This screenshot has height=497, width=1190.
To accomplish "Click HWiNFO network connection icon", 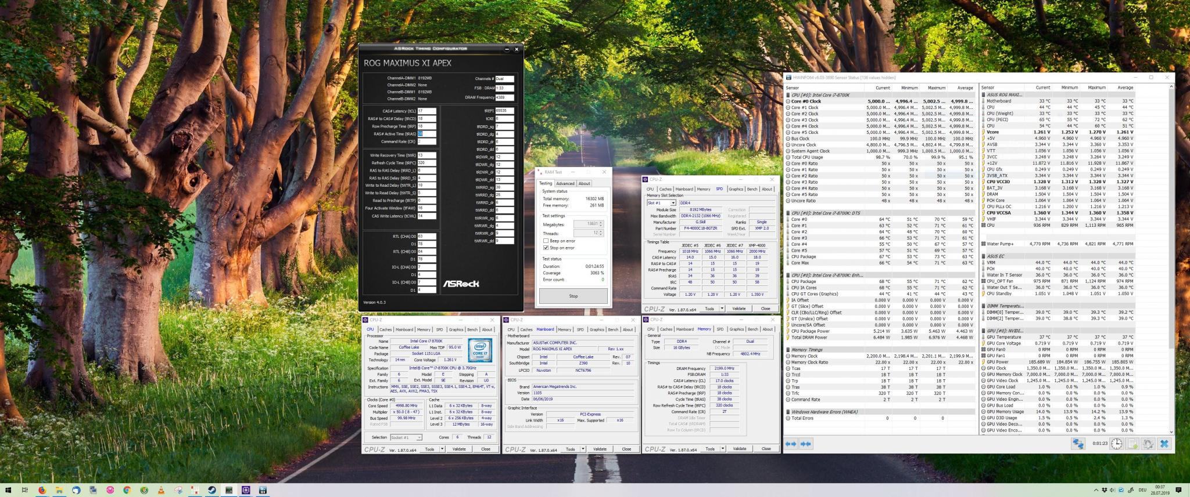I will [1078, 444].
